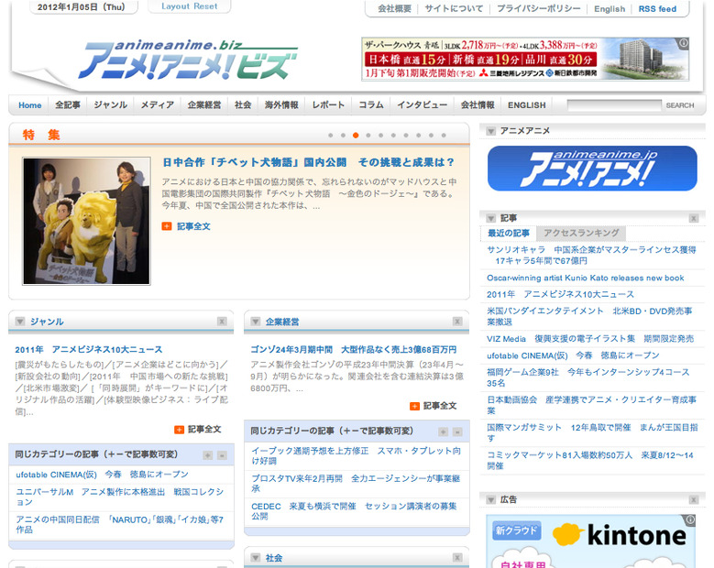Click the plus icon in 企業経営 article list
The width and height of the screenshot is (714, 568).
tap(444, 431)
